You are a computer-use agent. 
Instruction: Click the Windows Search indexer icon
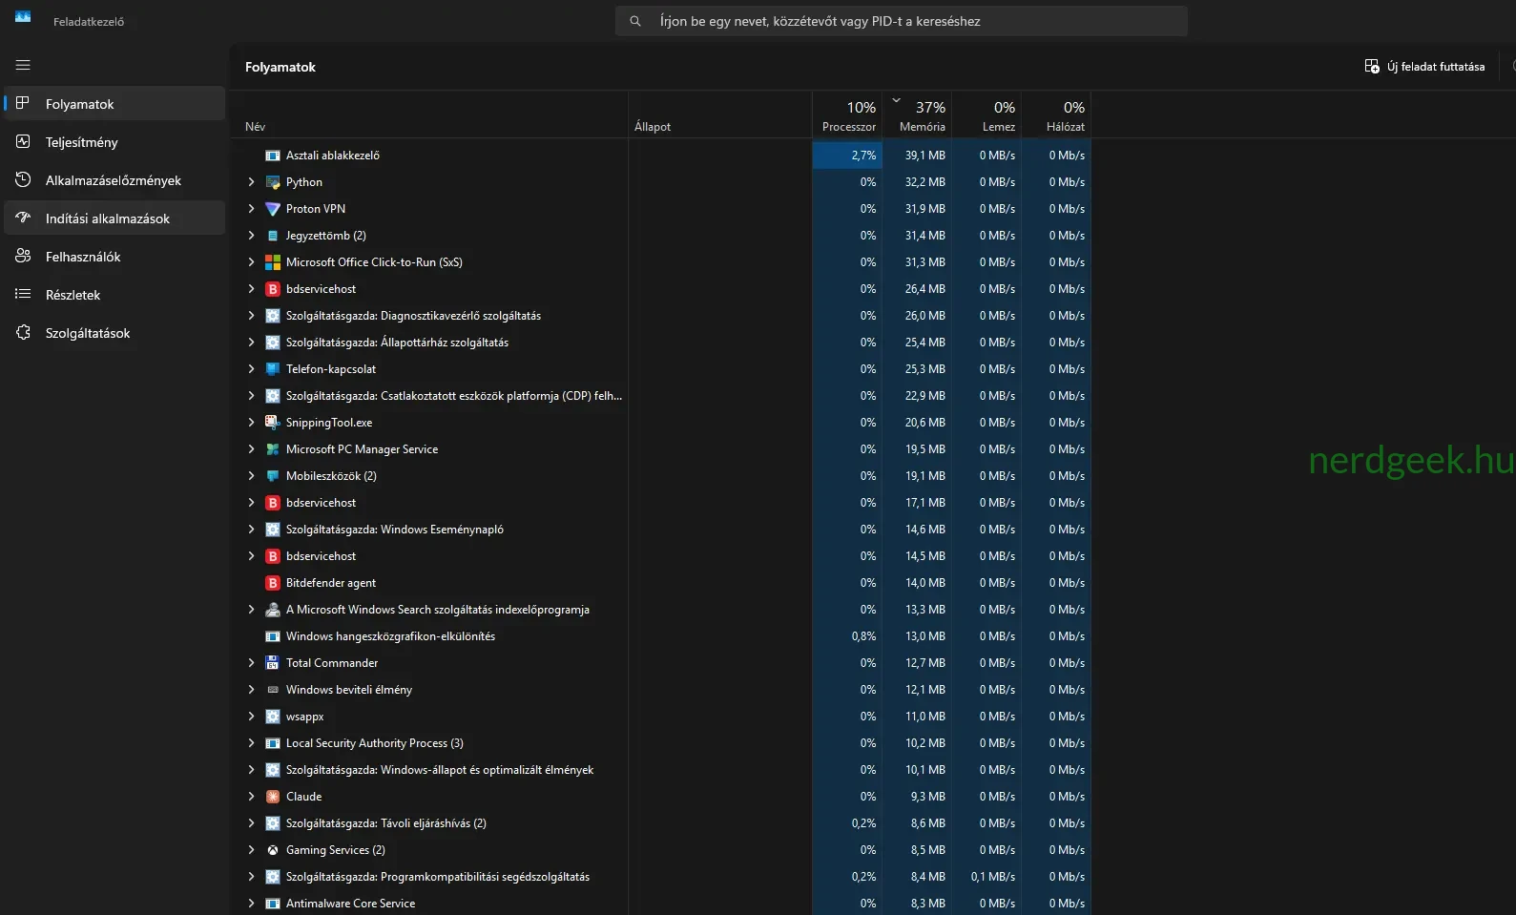(x=273, y=610)
